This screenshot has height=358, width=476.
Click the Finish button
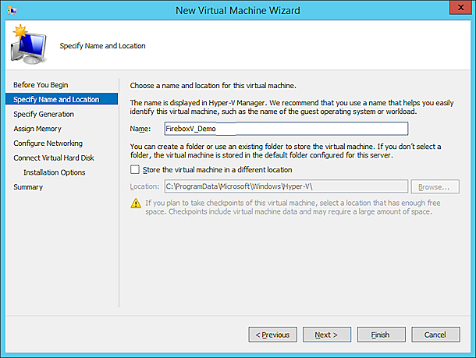(x=381, y=335)
